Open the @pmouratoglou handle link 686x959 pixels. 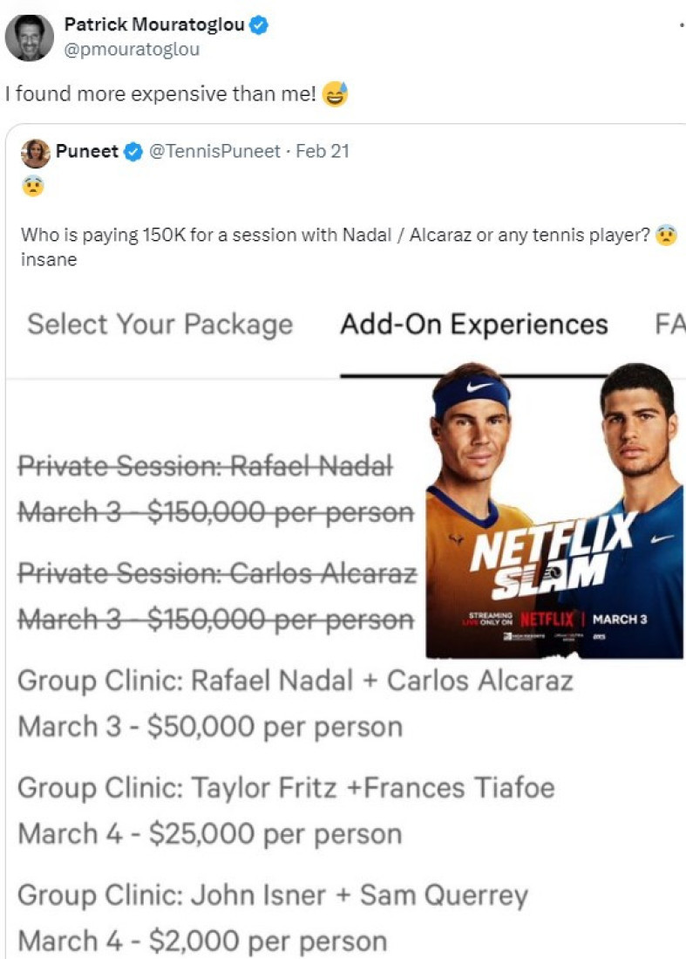pyautogui.click(x=132, y=50)
